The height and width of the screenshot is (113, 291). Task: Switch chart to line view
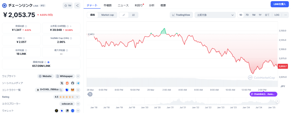[x=124, y=15]
